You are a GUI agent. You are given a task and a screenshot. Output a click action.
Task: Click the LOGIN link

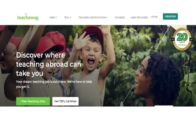pos(154,17)
